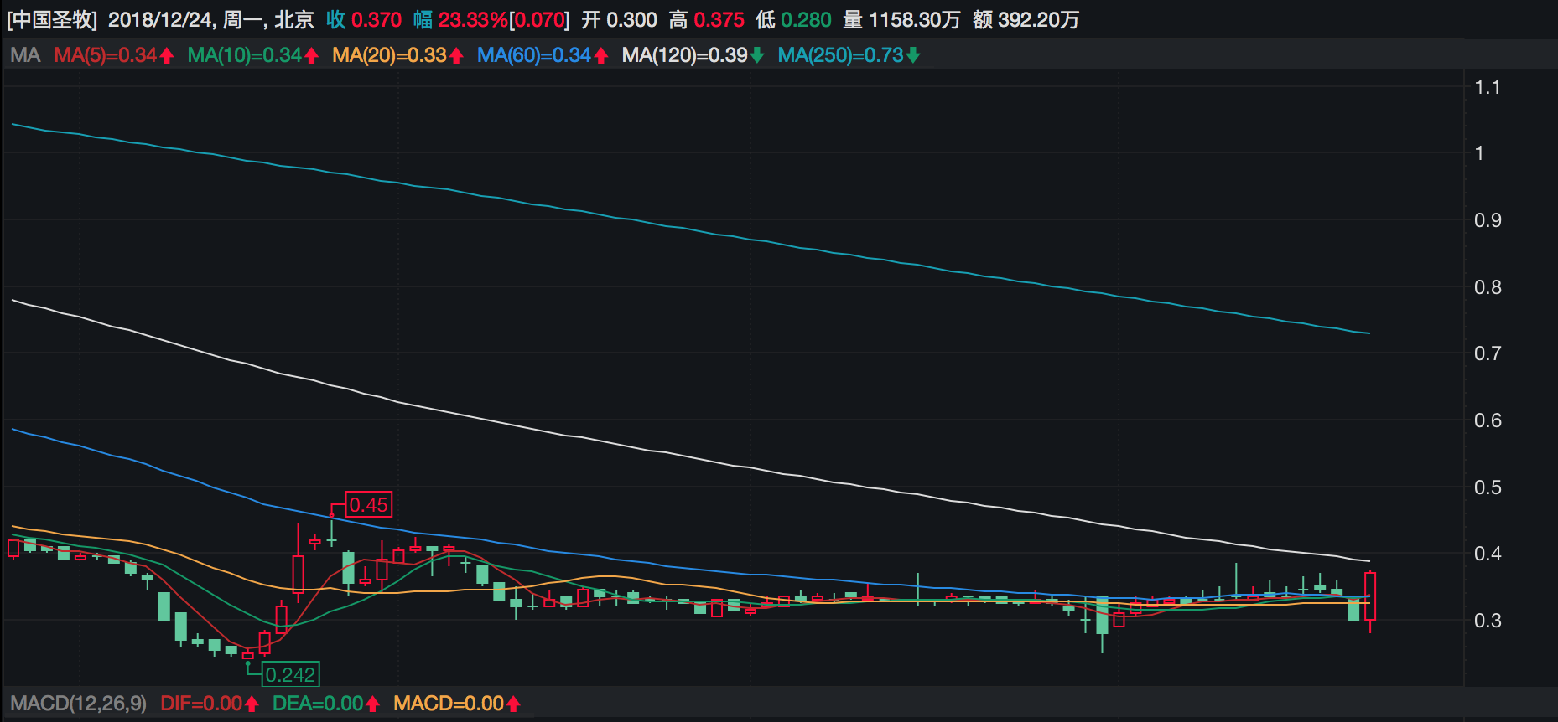
Task: Click the 中国圣牧 stock name in header
Action: point(52,20)
